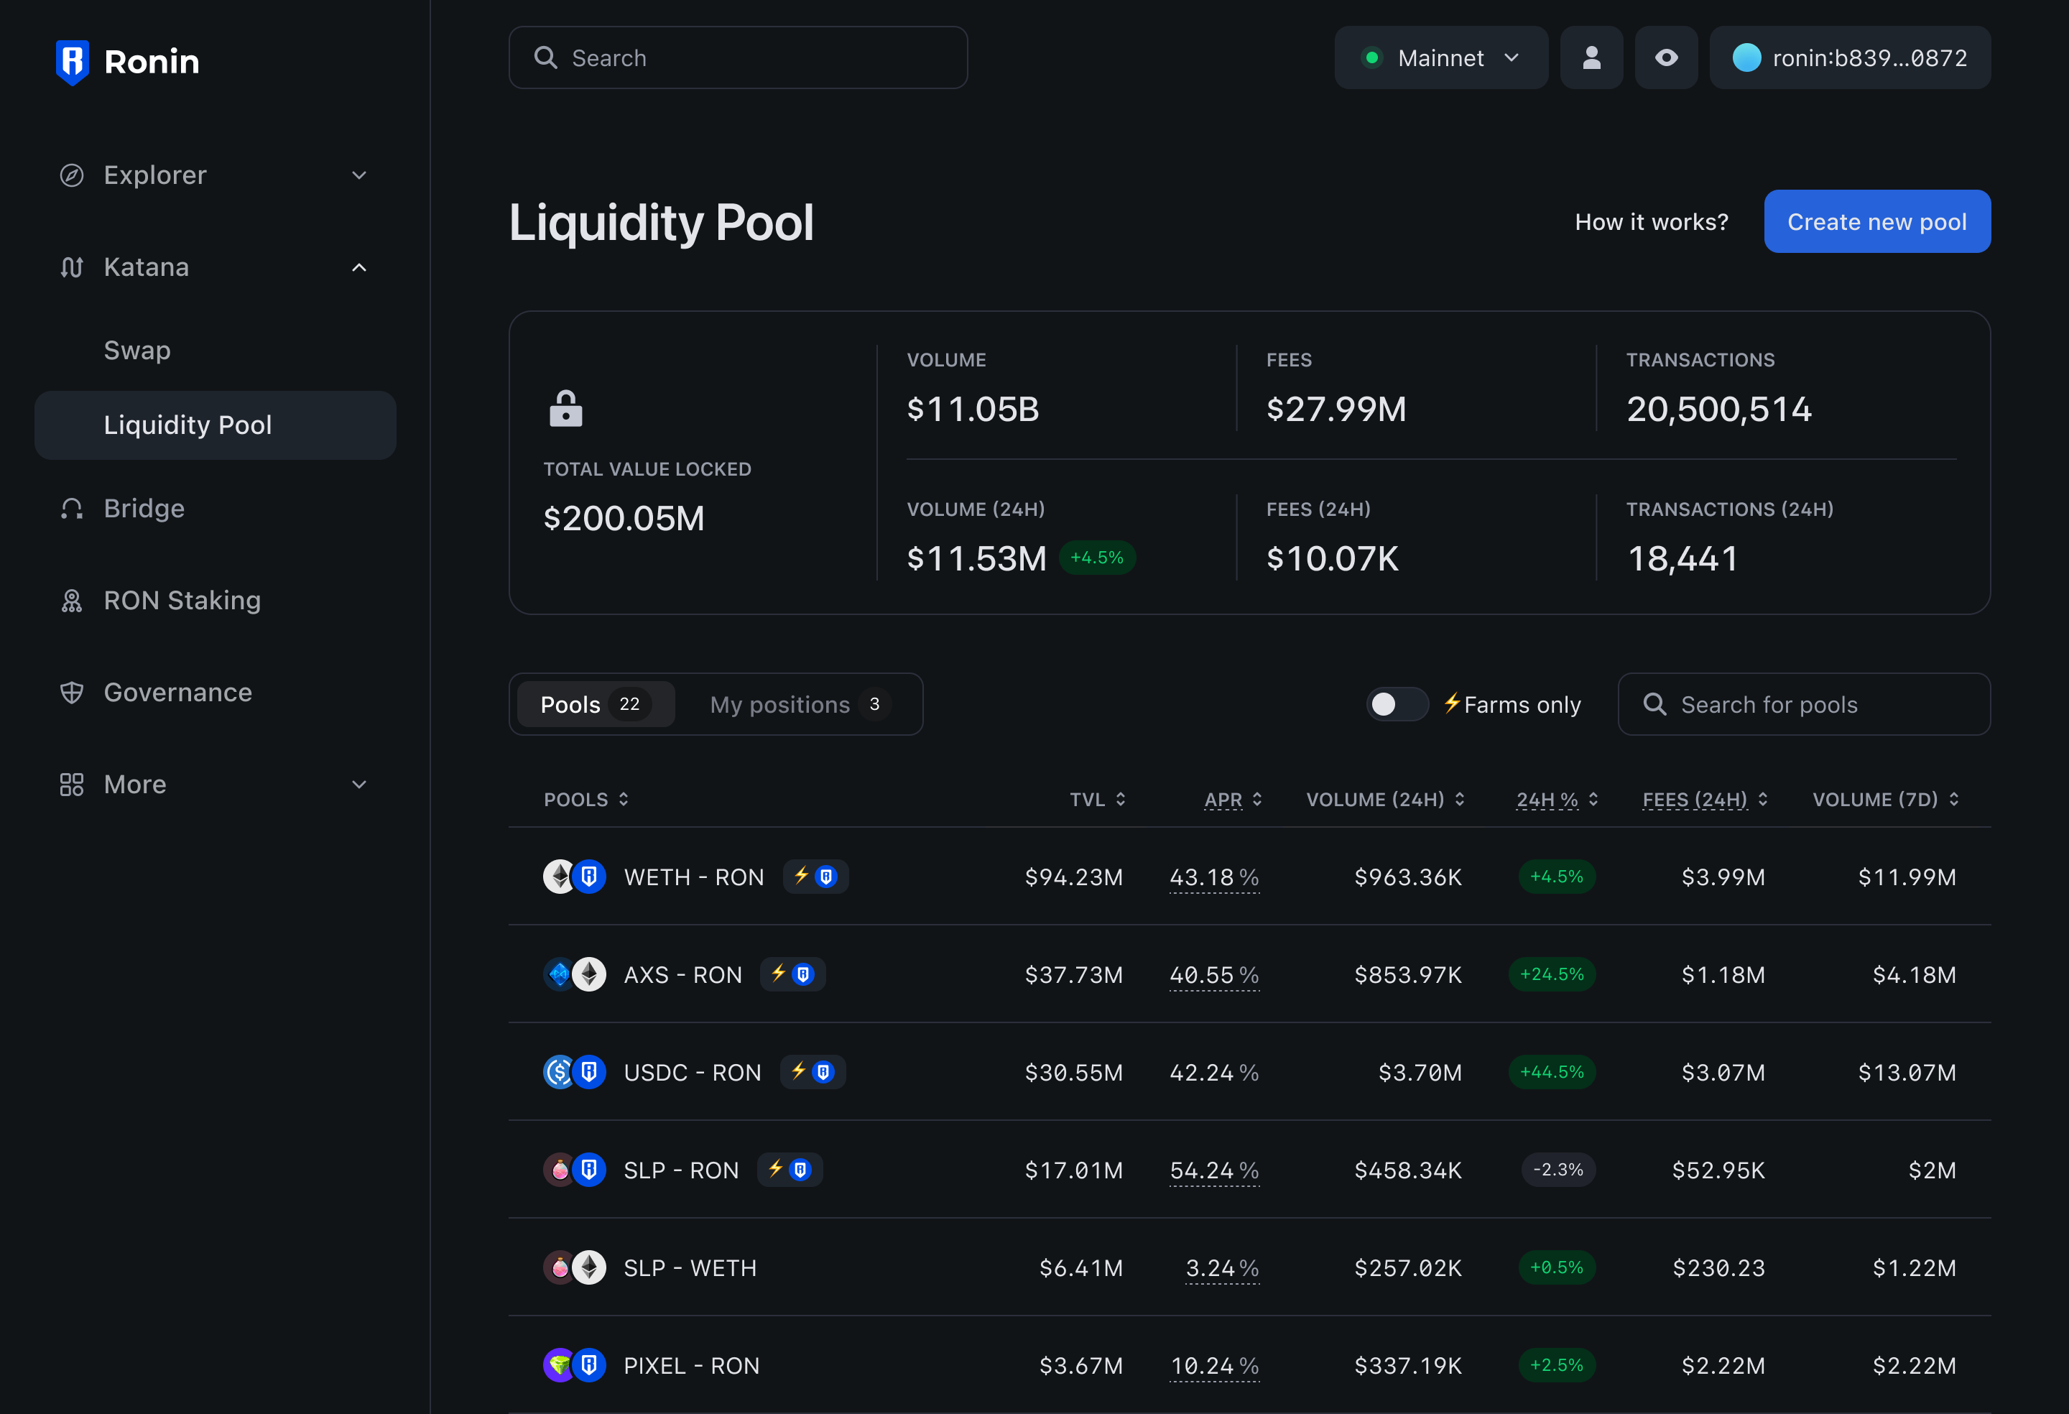Click the wallet avatar next to ronin:b839...0872
The image size is (2069, 1414).
[1746, 58]
